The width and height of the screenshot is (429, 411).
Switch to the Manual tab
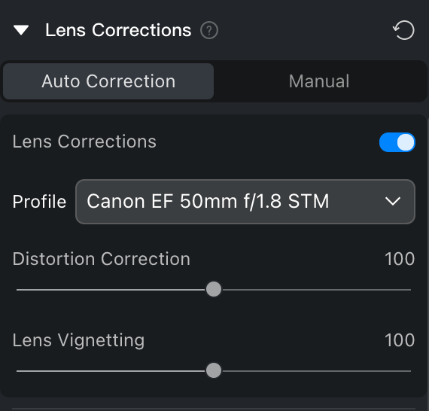319,81
